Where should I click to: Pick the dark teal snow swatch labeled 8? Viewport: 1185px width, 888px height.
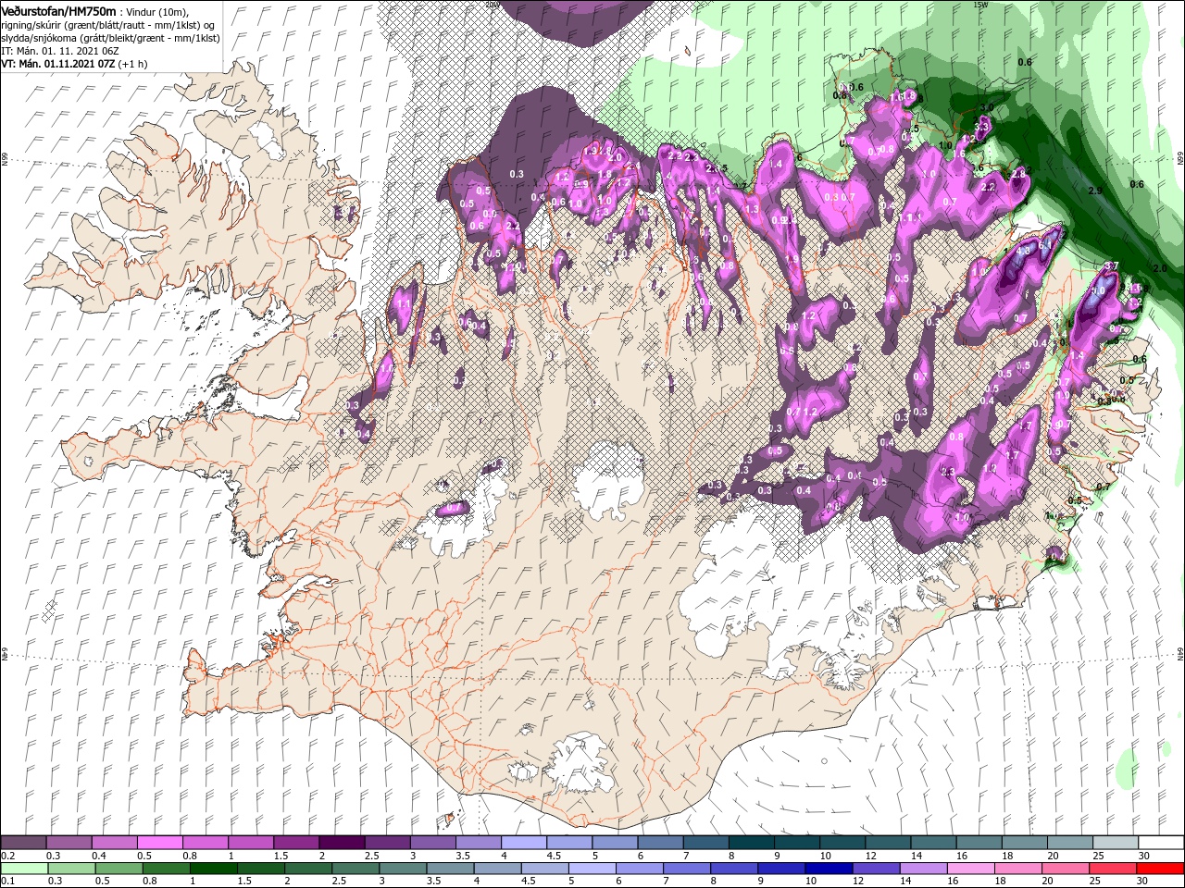pos(750,843)
